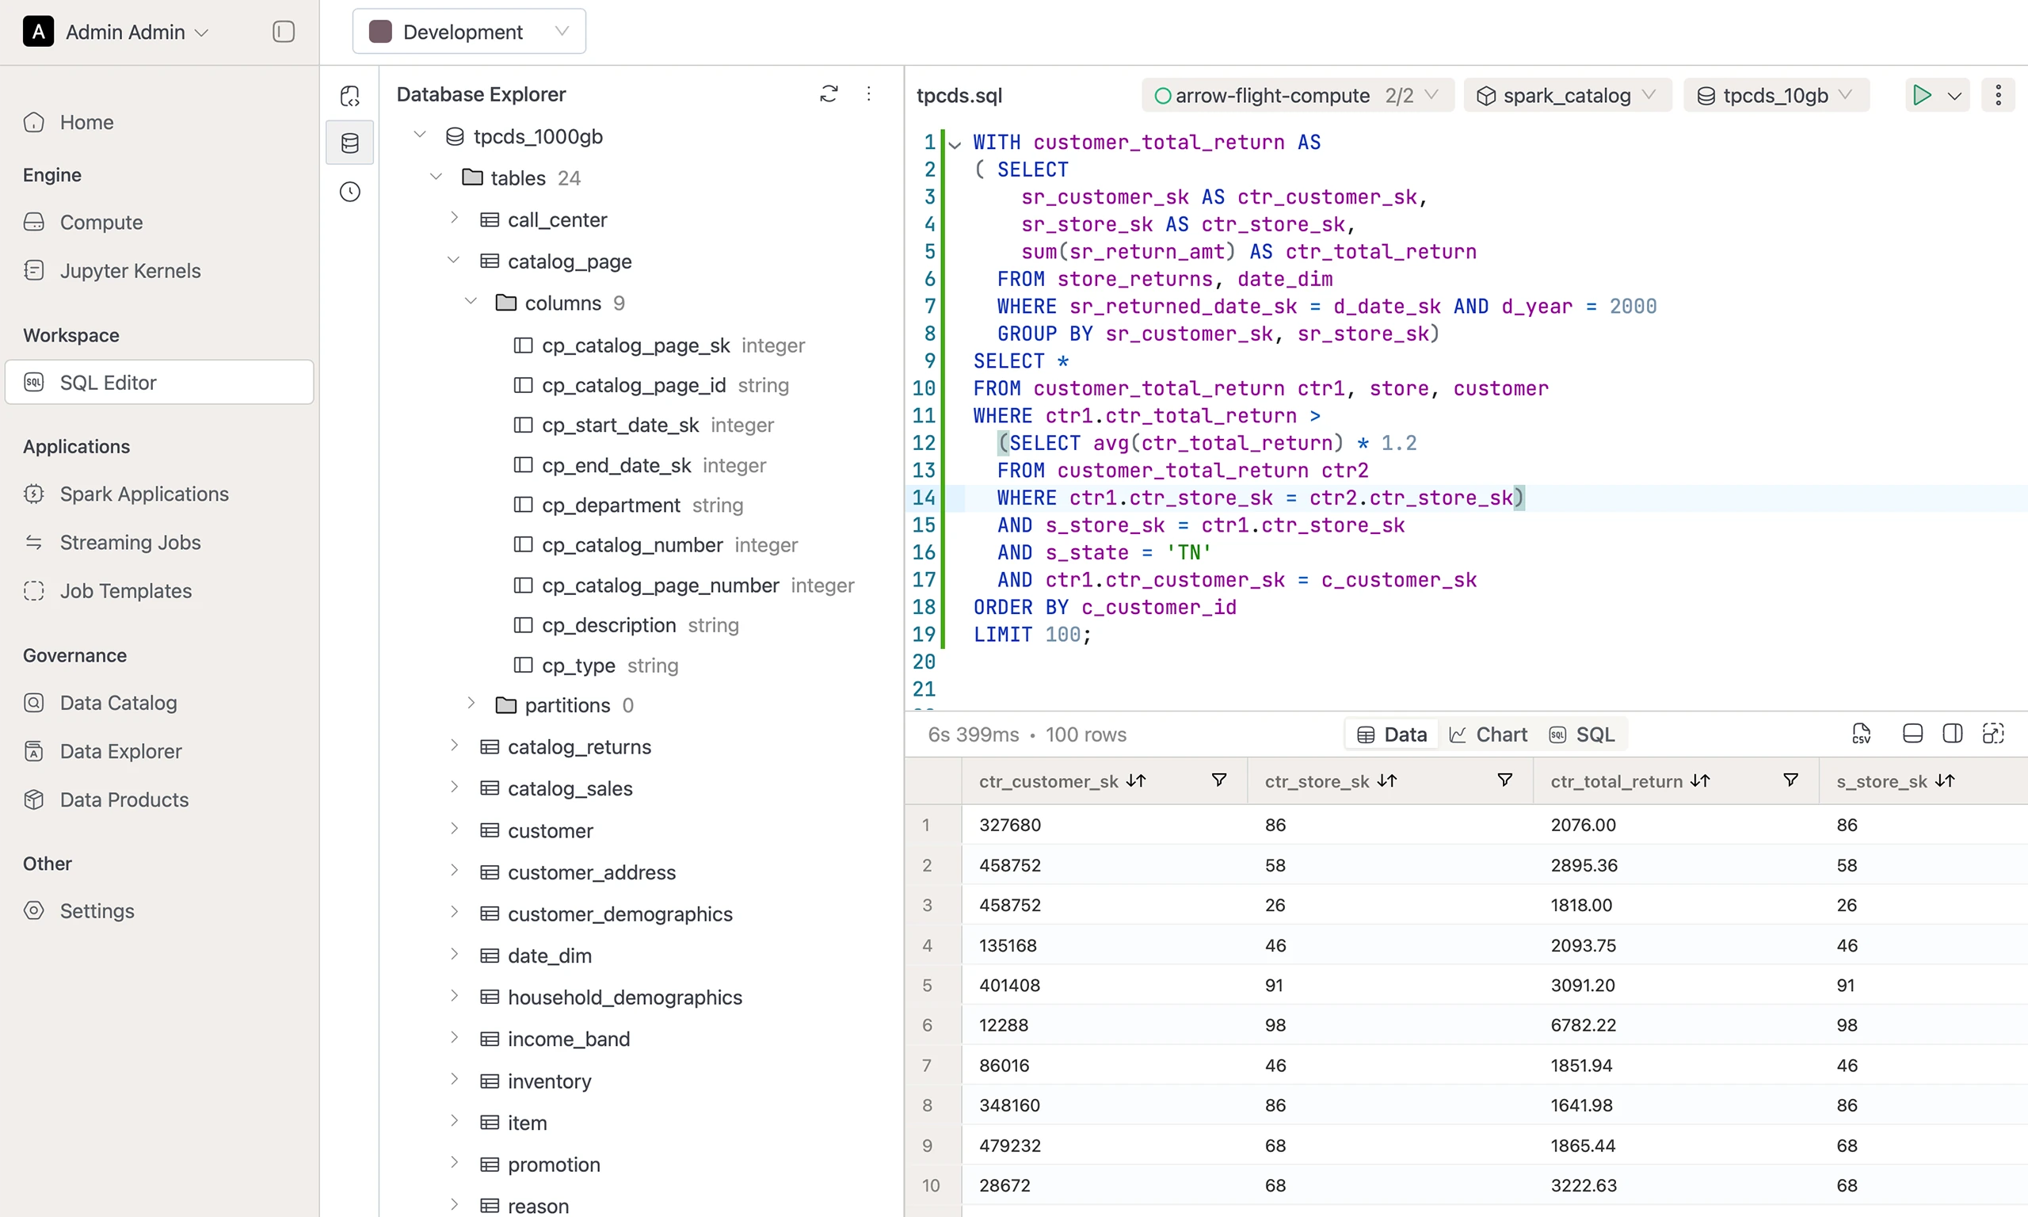Collapse the tpcds_1000gb database node
This screenshot has height=1217, width=2028.
[420, 135]
